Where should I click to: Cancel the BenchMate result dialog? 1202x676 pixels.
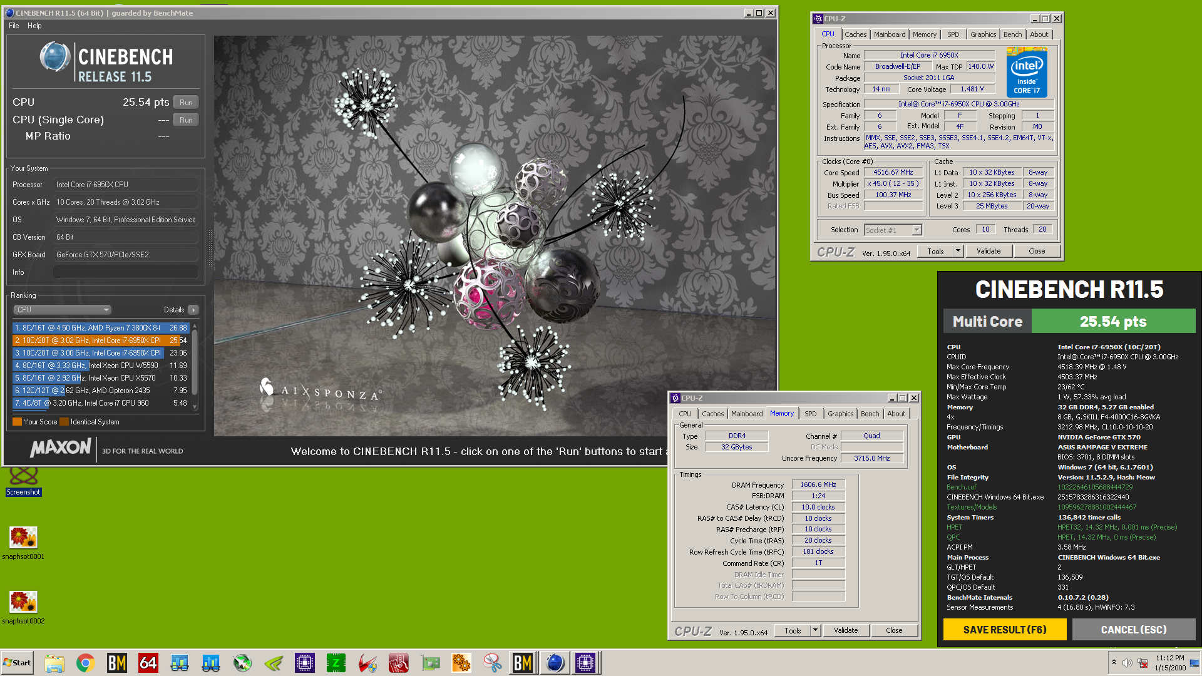[1134, 630]
